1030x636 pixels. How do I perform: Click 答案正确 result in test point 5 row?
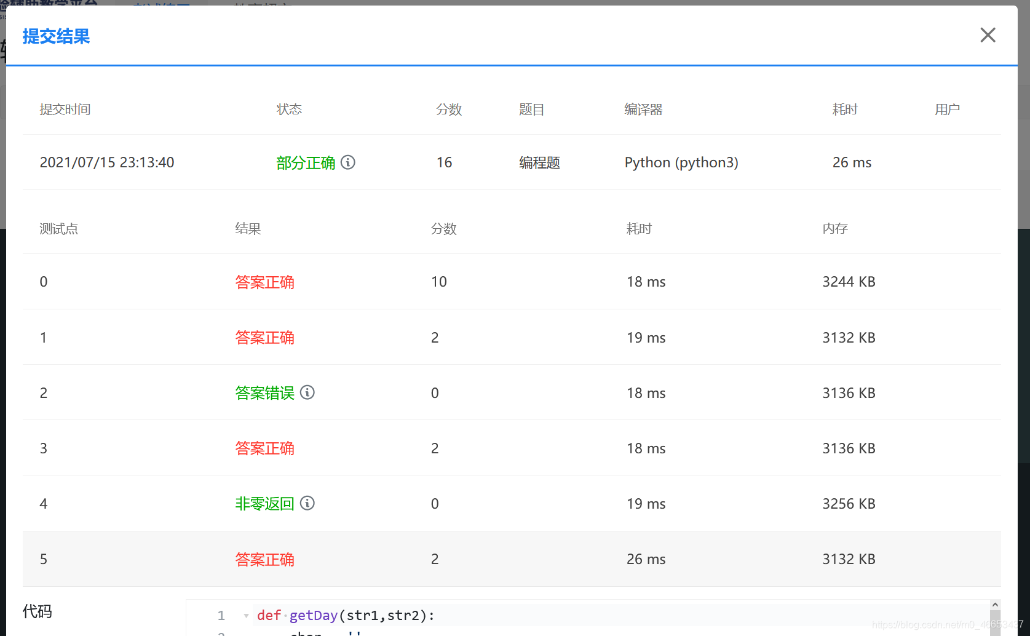pyautogui.click(x=265, y=559)
